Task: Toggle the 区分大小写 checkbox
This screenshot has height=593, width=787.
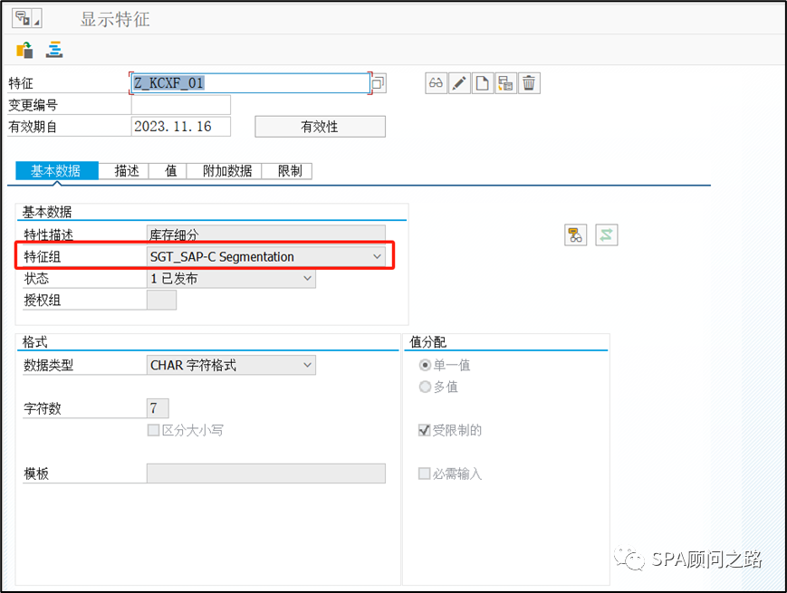Action: [x=154, y=430]
